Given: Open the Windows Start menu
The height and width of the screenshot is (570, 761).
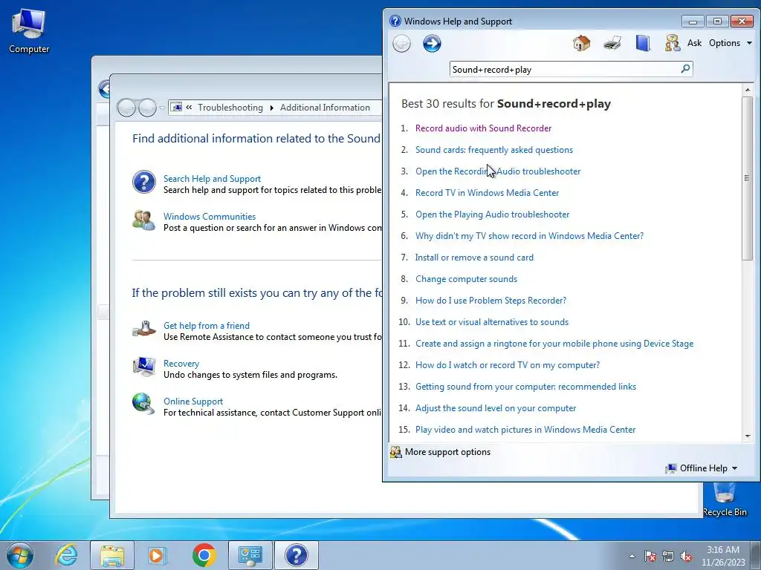Looking at the screenshot, I should [x=20, y=555].
